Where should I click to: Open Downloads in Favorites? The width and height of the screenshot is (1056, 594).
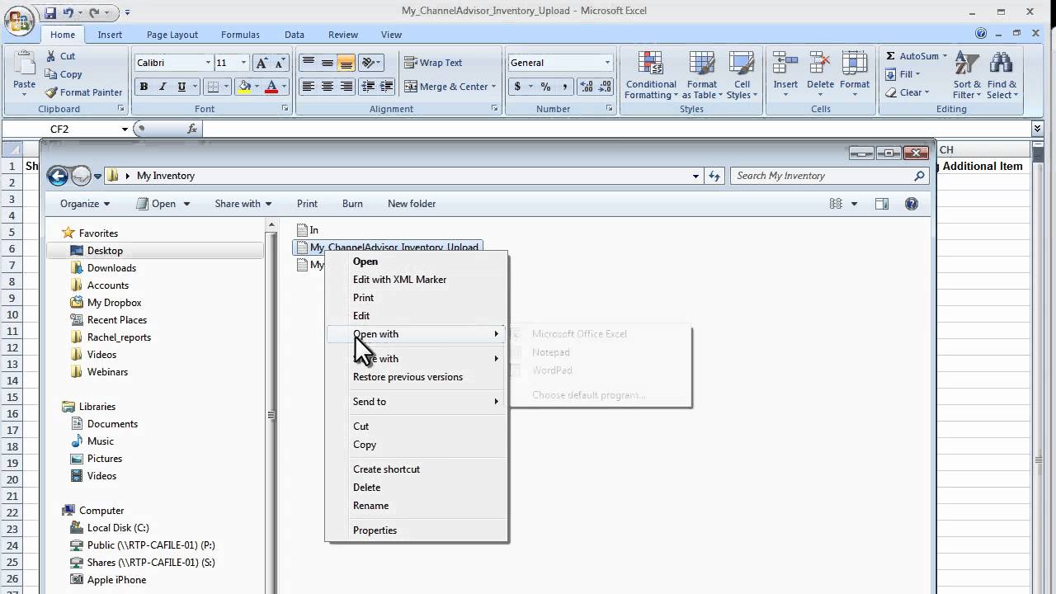tap(111, 268)
